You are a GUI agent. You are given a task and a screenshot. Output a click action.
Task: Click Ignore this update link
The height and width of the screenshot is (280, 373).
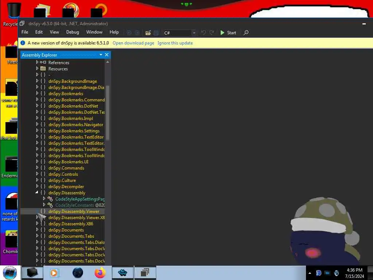tap(175, 43)
